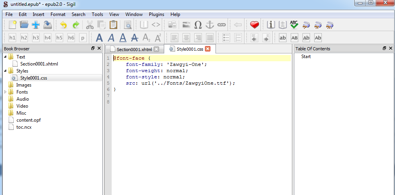Toggle Strikethrough formatting A icon

coord(135,38)
